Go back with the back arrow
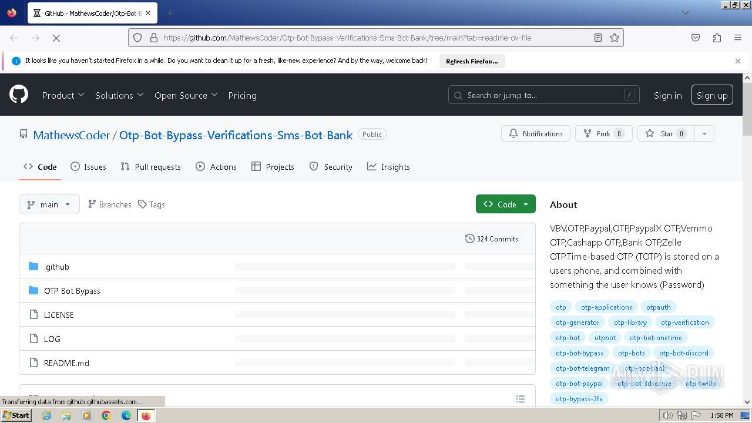752x423 pixels. pos(14,38)
